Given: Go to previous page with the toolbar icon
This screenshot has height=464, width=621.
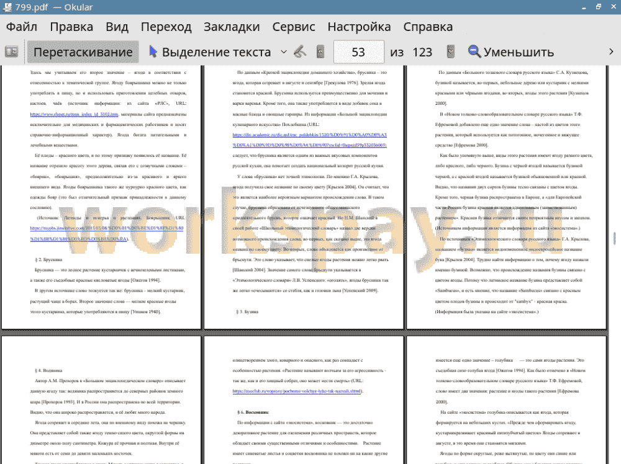Looking at the screenshot, I should pos(320,52).
